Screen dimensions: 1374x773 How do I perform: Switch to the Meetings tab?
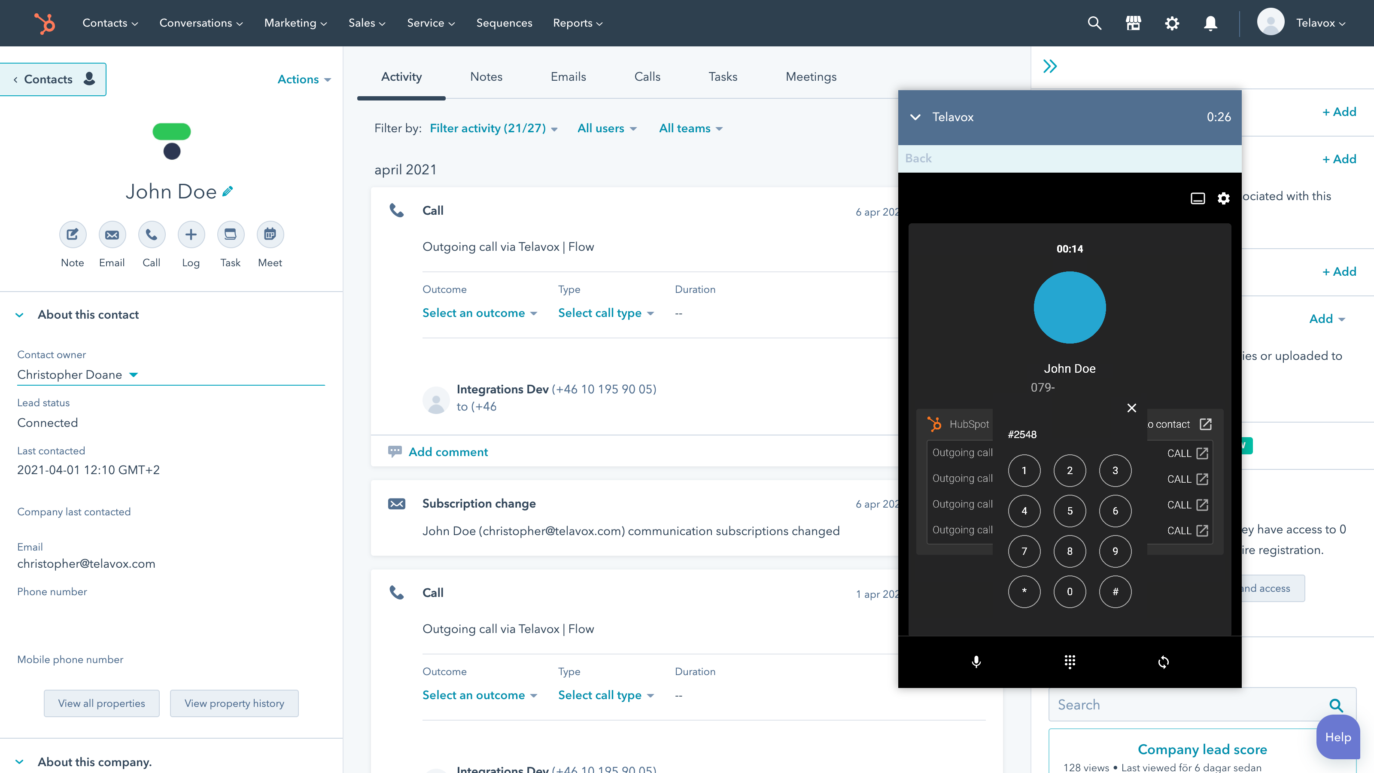(x=811, y=77)
